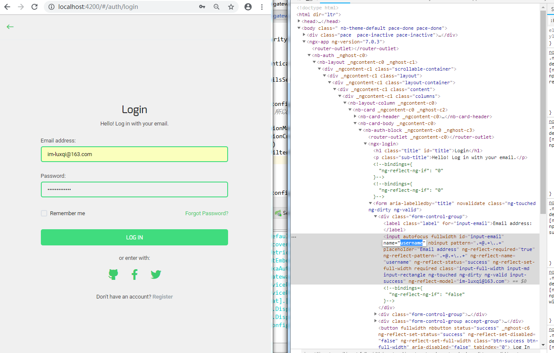Viewport: 554px width, 353px height.
Task: Click inside the Email address field
Action: click(134, 154)
